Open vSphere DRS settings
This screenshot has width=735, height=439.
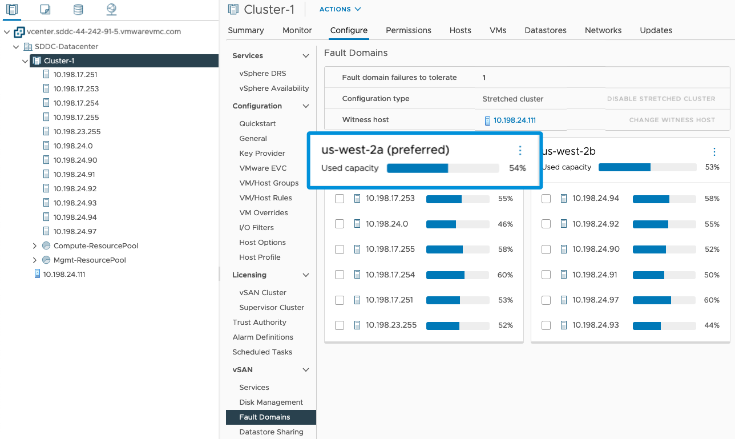pos(263,74)
